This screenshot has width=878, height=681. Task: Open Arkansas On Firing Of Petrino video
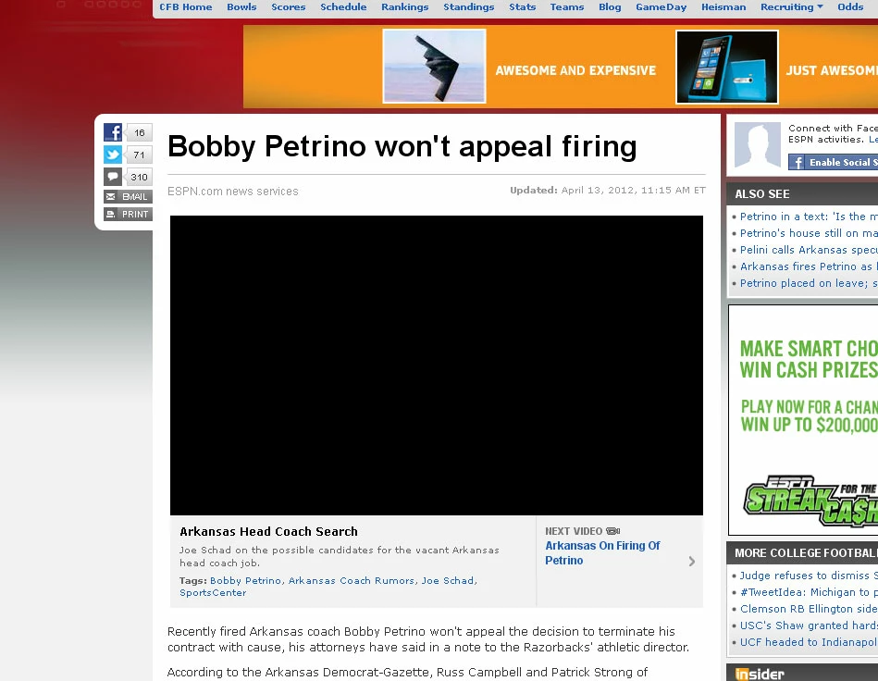602,552
